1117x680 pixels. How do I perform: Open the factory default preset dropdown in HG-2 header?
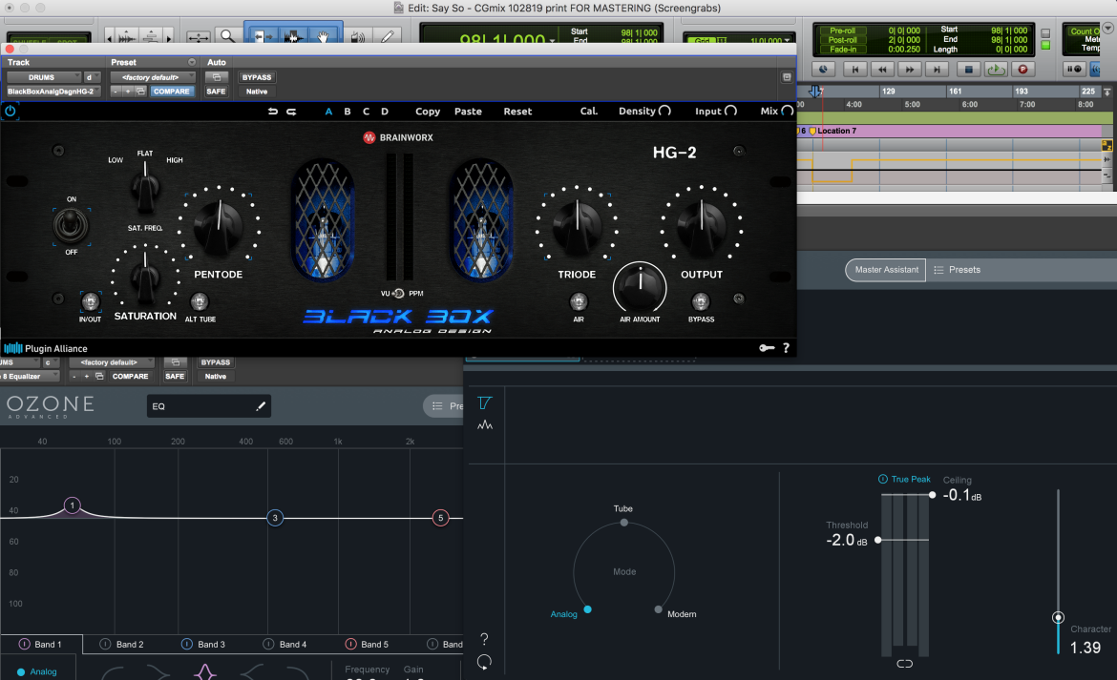click(153, 77)
